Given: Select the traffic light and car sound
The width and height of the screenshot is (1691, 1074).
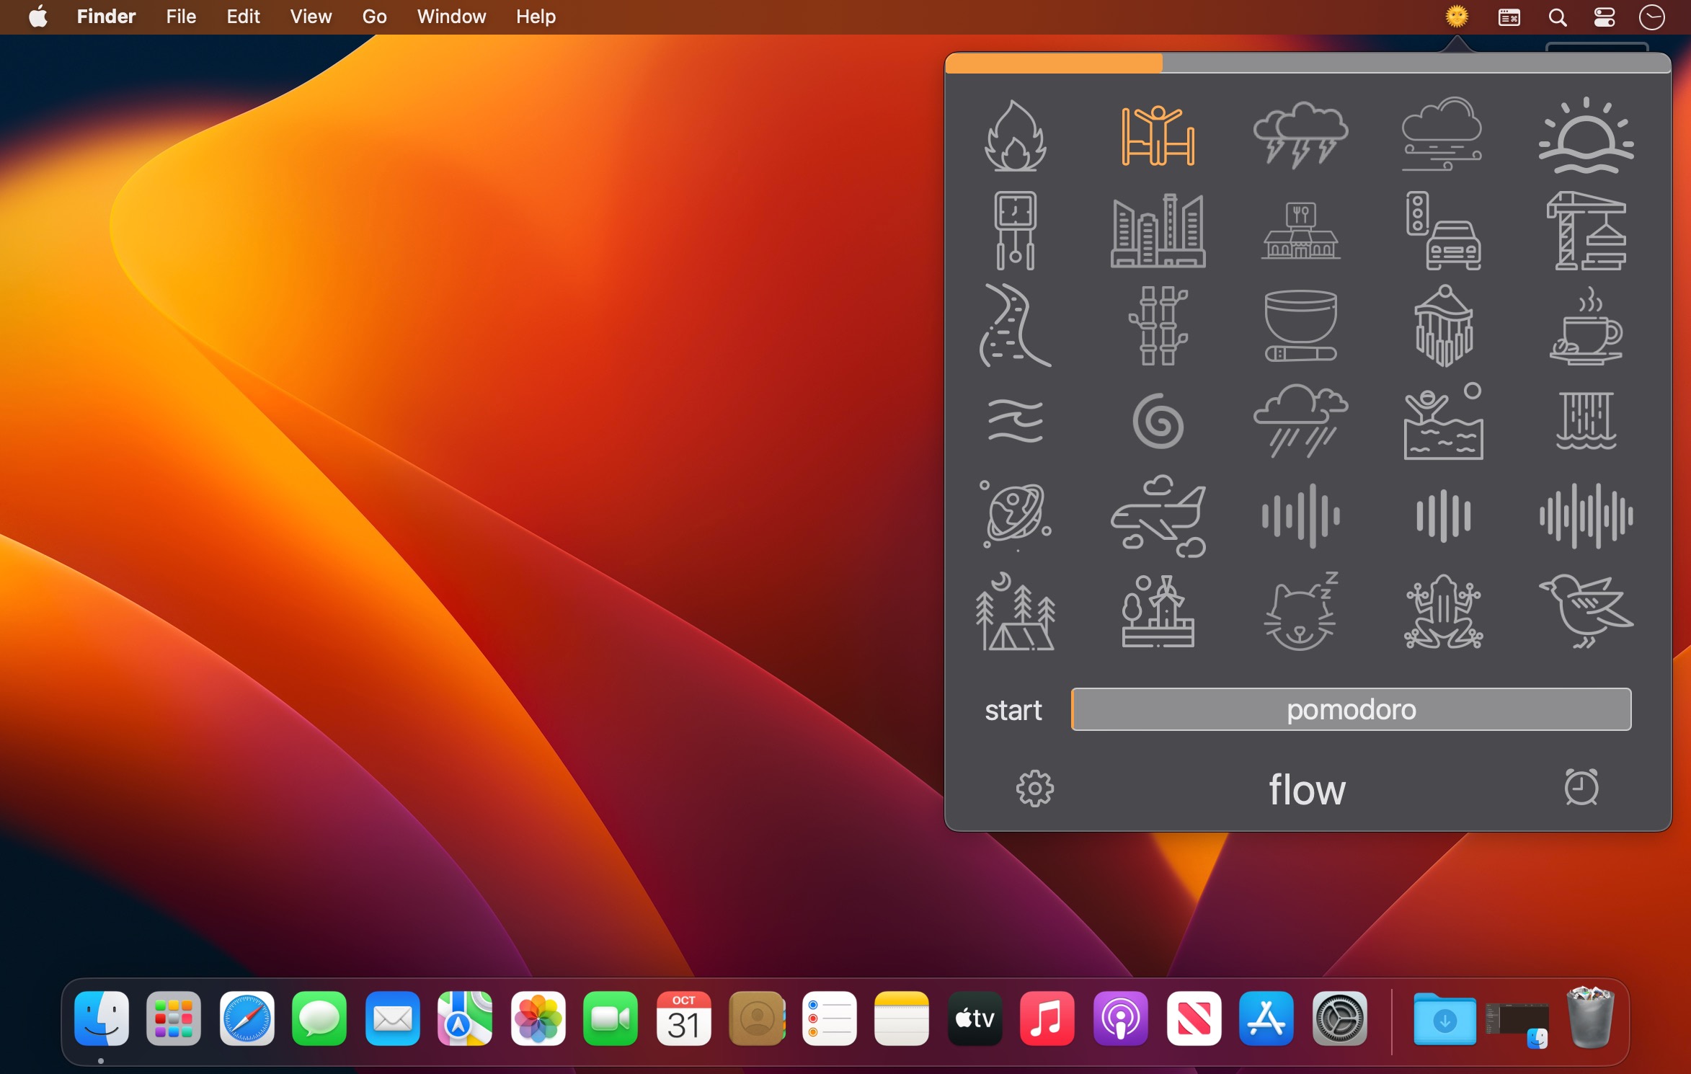Looking at the screenshot, I should click(1442, 231).
